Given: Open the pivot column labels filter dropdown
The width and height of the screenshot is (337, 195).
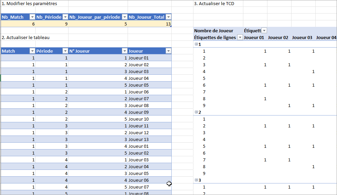Looking at the screenshot, I should pyautogui.click(x=264, y=31).
